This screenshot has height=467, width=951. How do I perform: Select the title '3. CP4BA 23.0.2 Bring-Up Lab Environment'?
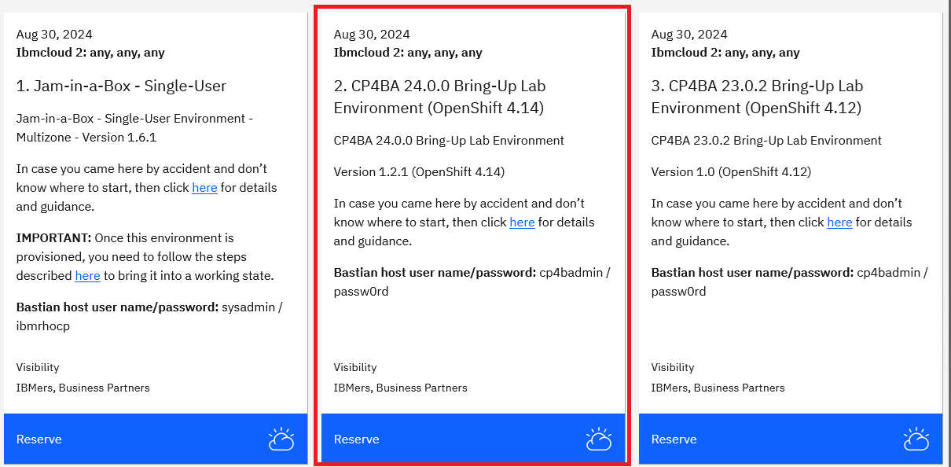click(x=758, y=97)
